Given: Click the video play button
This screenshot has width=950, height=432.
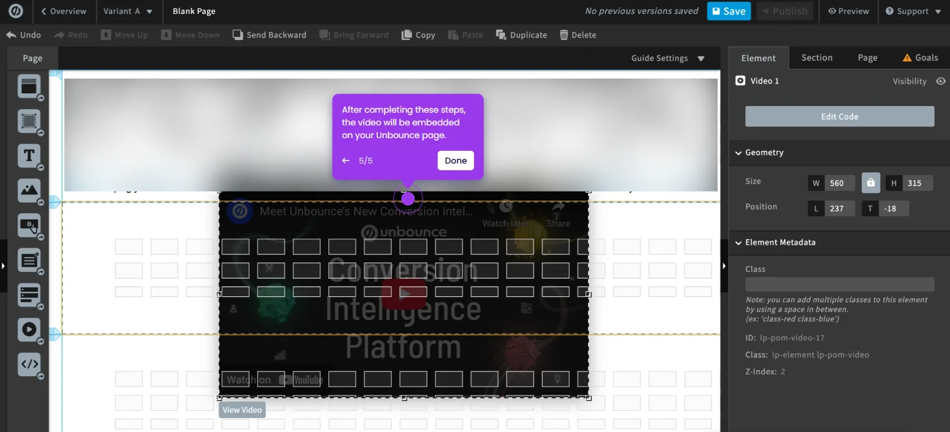Looking at the screenshot, I should (404, 293).
